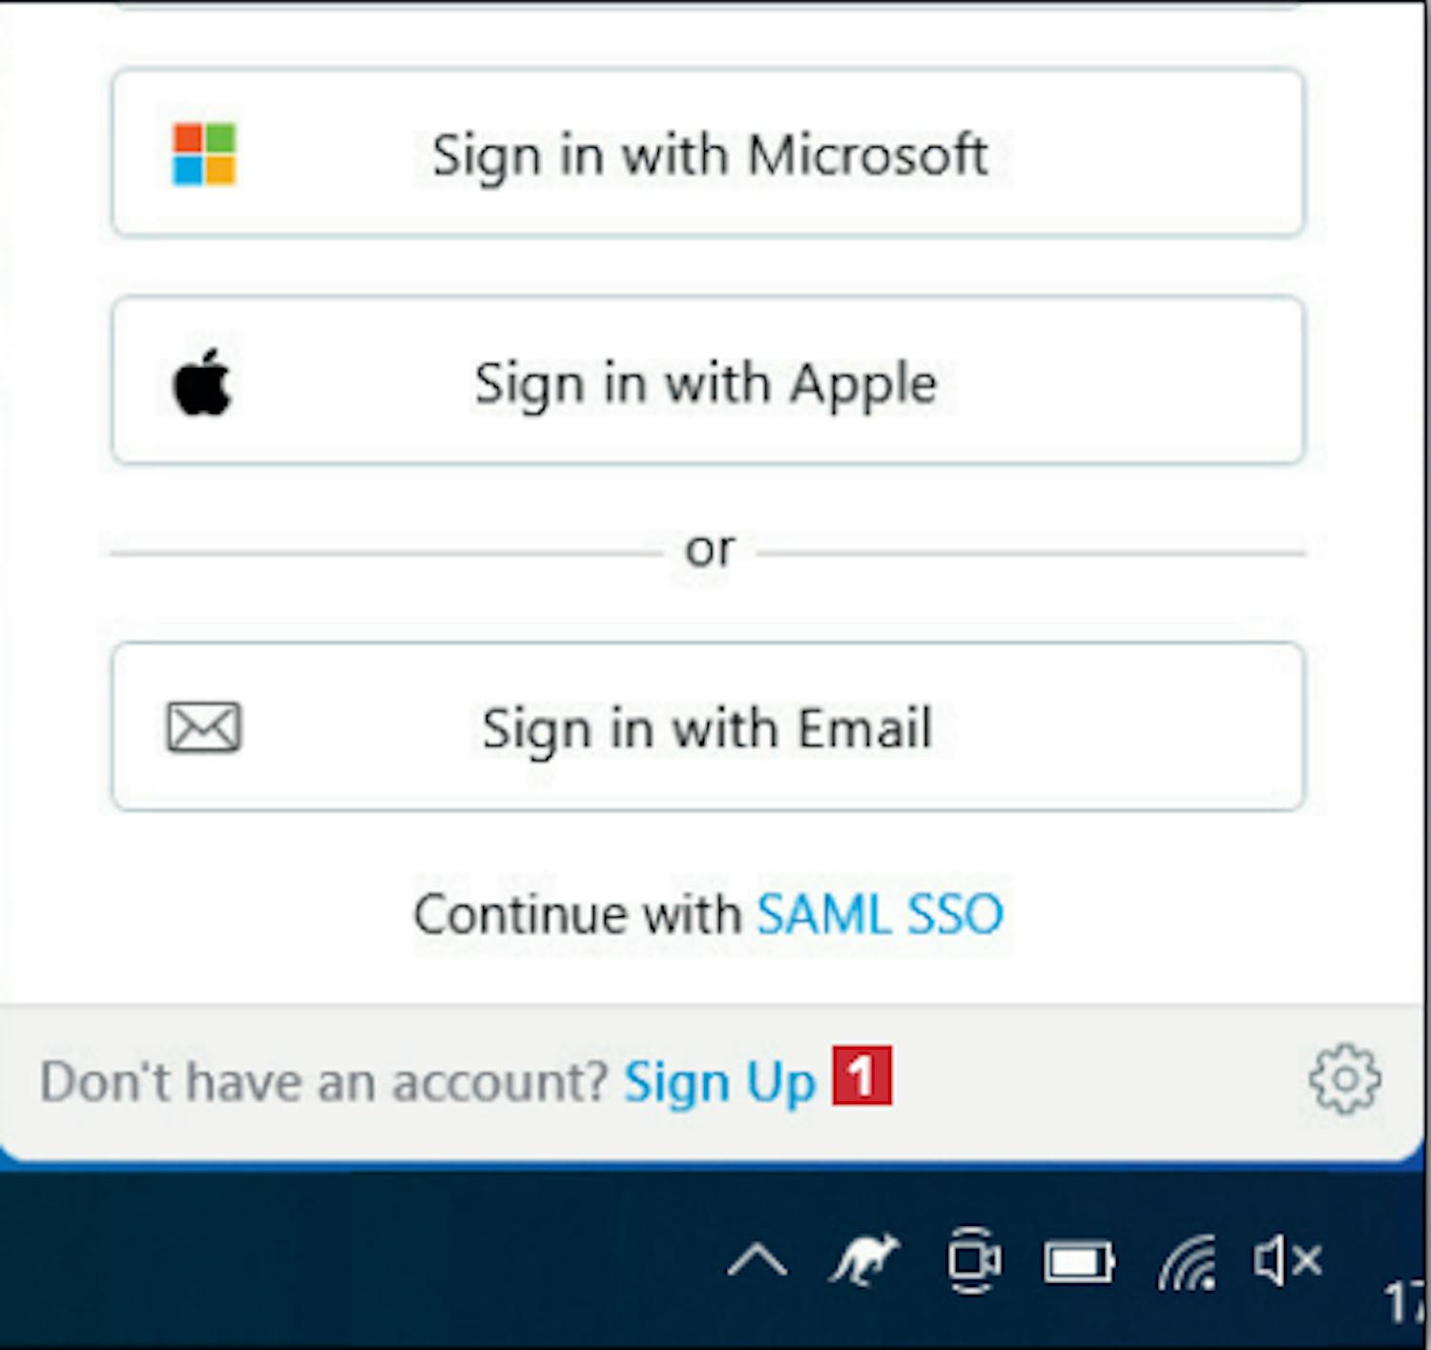Click the "Don't have an account?" text
The width and height of the screenshot is (1431, 1350).
[324, 1082]
